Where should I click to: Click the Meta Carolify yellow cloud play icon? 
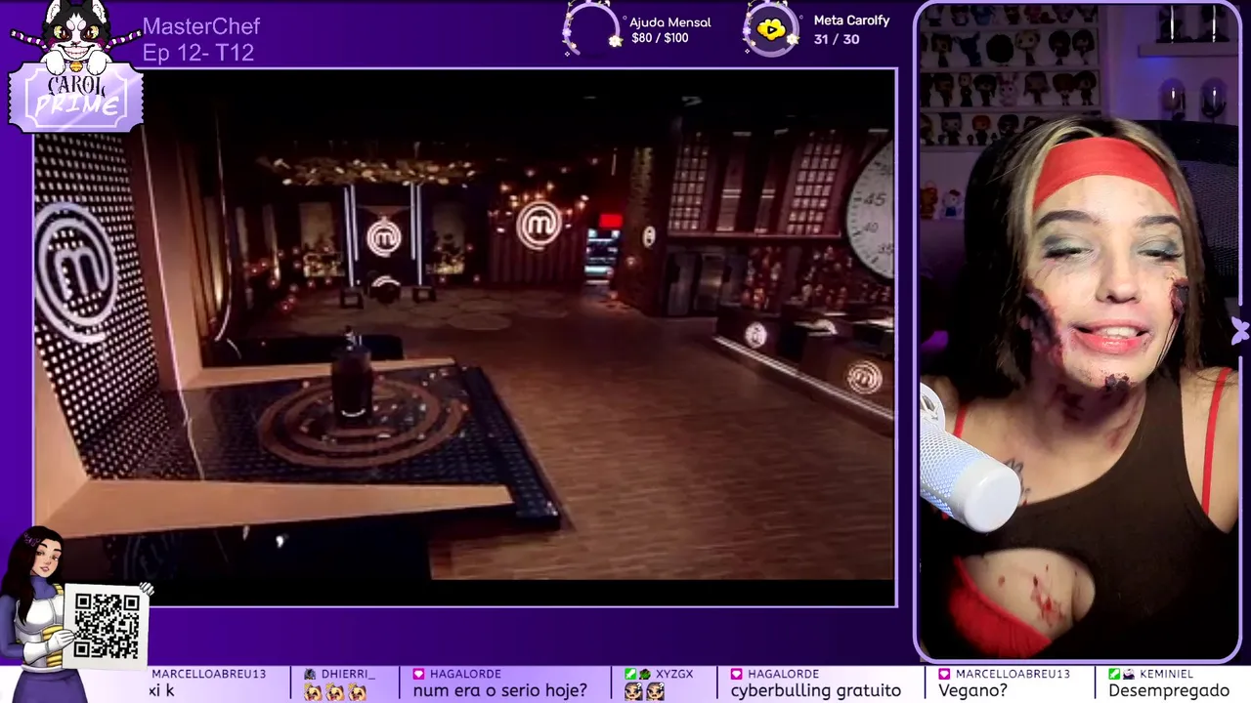click(771, 29)
